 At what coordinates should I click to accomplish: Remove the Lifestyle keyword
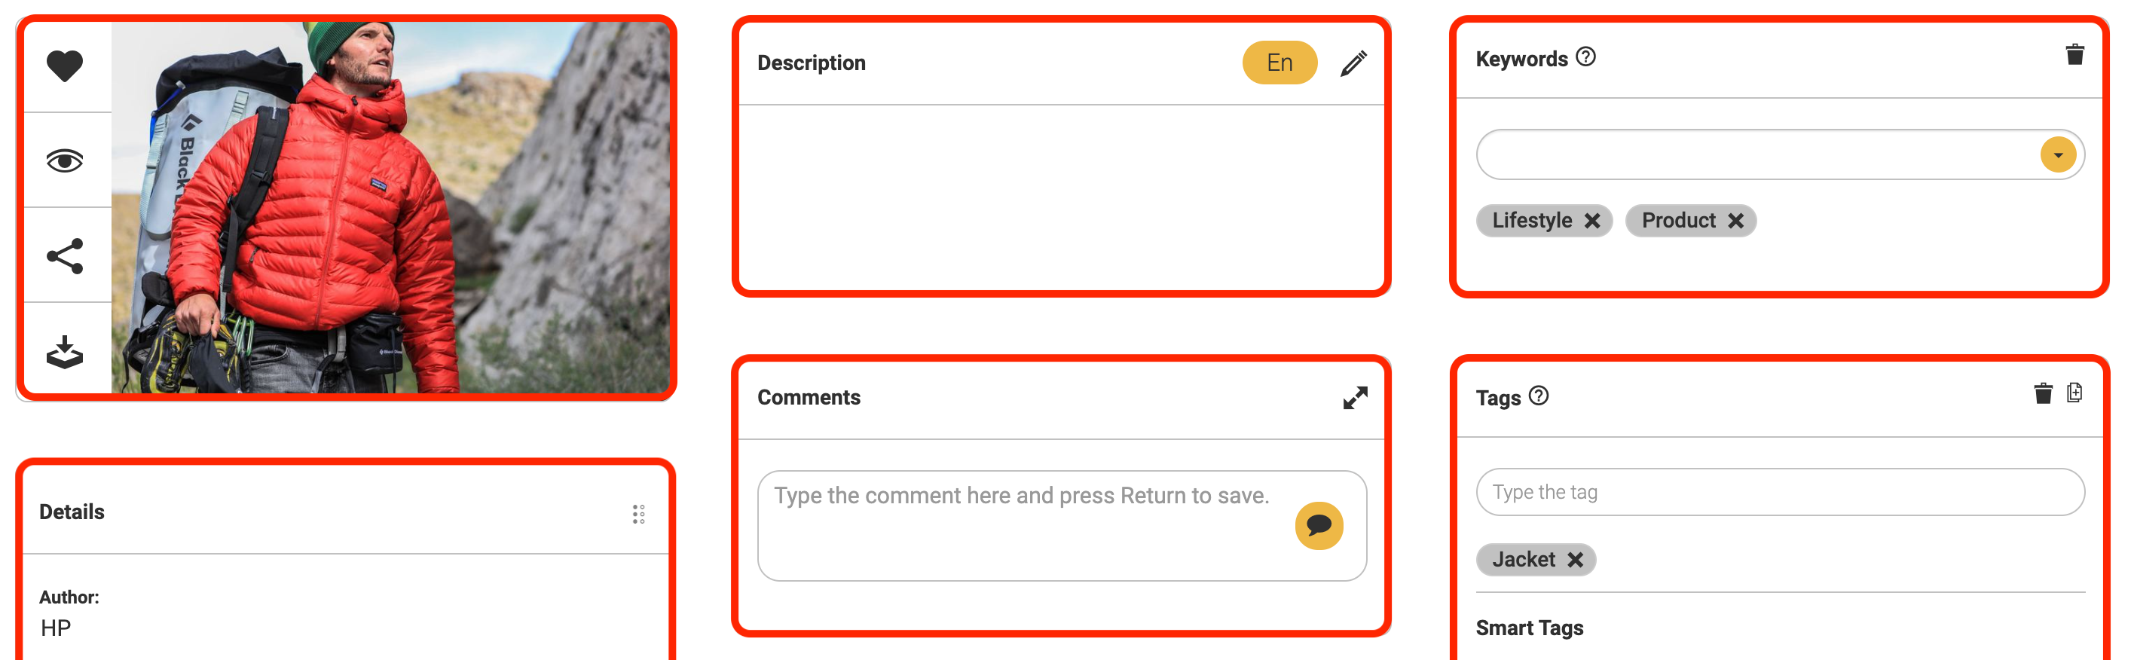1591,221
